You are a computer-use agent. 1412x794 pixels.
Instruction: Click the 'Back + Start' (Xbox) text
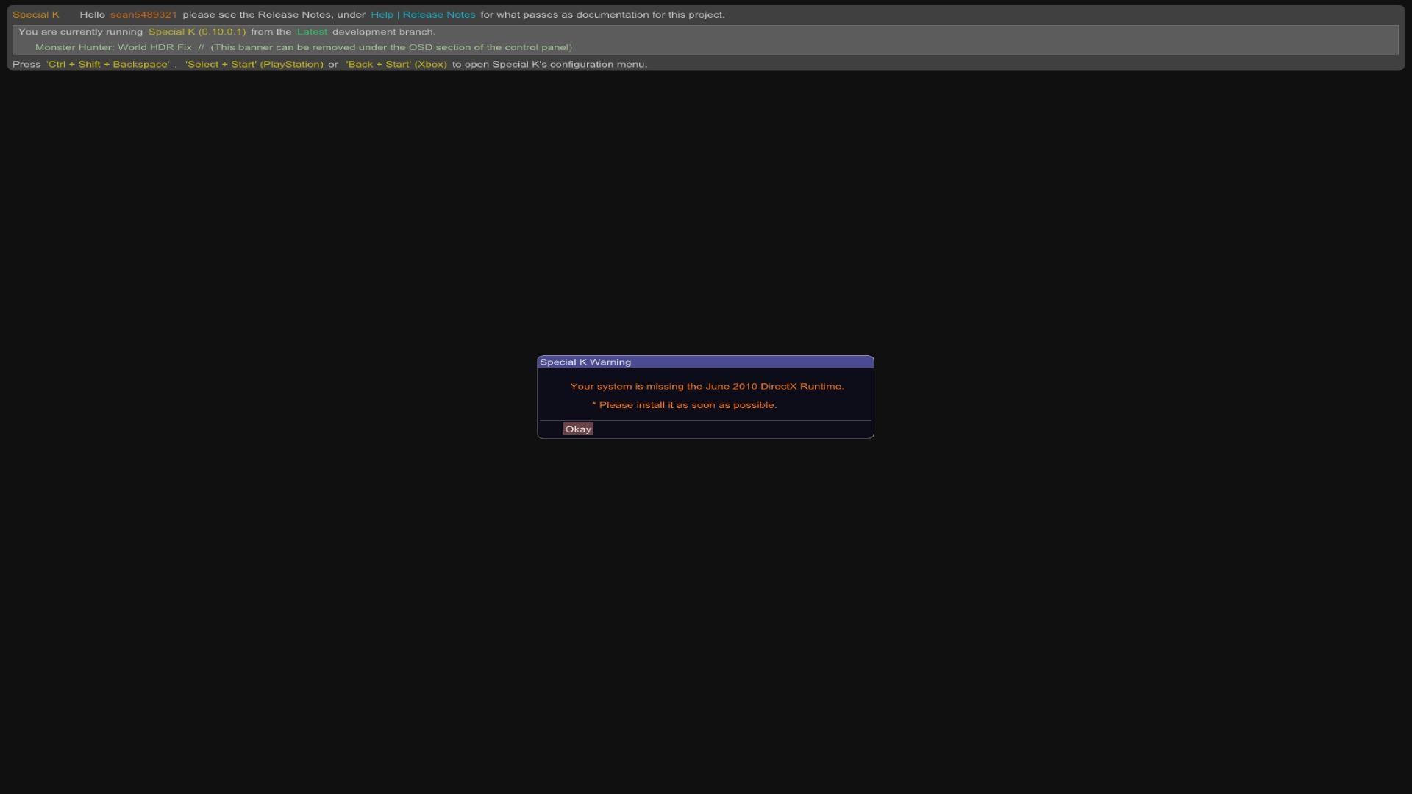pyautogui.click(x=396, y=64)
